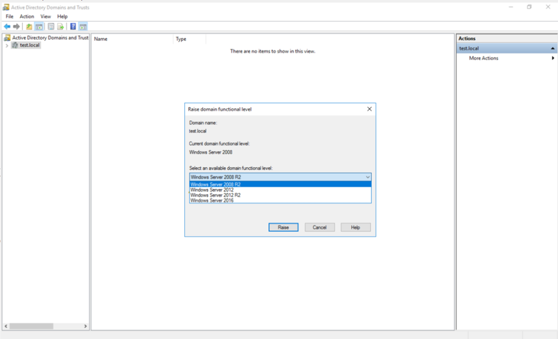
Task: Close the Raise domain functional level dialog
Action: 369,109
